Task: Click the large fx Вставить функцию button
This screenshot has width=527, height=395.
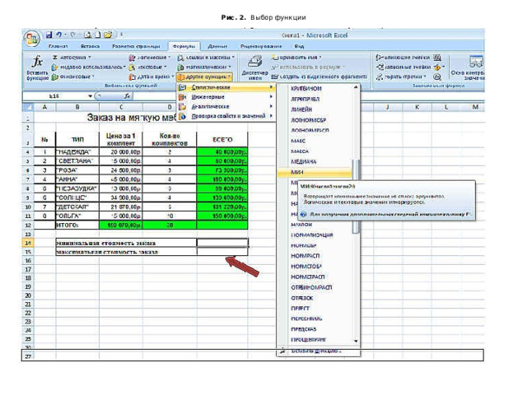Action: tap(37, 68)
